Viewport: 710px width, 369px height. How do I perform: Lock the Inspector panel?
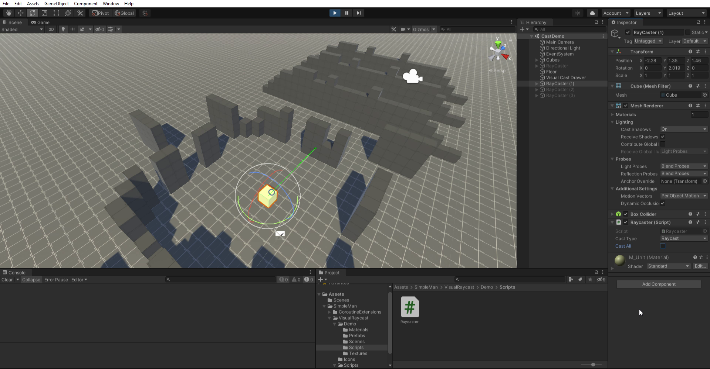(x=698, y=22)
